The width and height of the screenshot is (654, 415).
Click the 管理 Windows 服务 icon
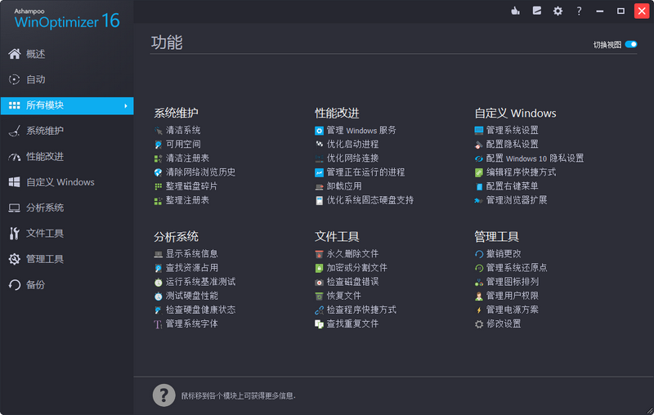pyautogui.click(x=319, y=131)
